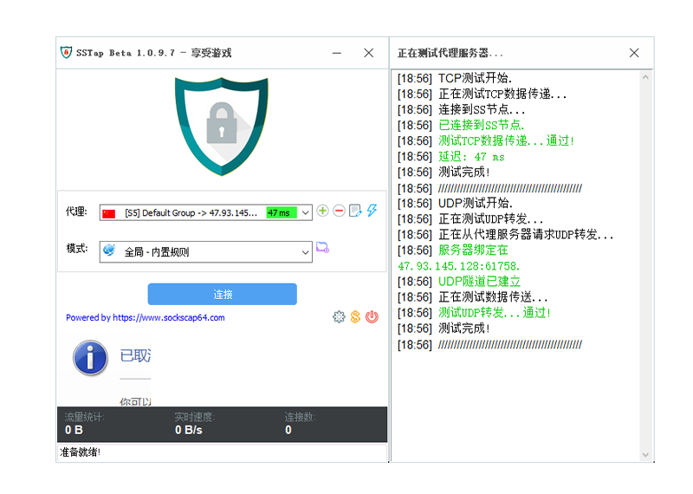Click log line UDP测试开始
This screenshot has width=693, height=494.
[x=475, y=203]
